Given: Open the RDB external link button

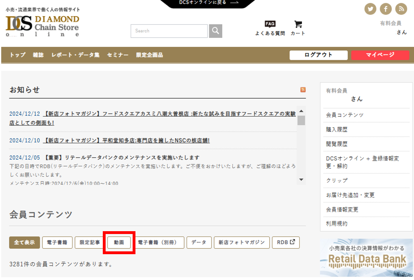Looking at the screenshot, I should pyautogui.click(x=286, y=242).
